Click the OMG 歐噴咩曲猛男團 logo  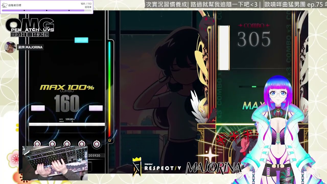pos(30,28)
